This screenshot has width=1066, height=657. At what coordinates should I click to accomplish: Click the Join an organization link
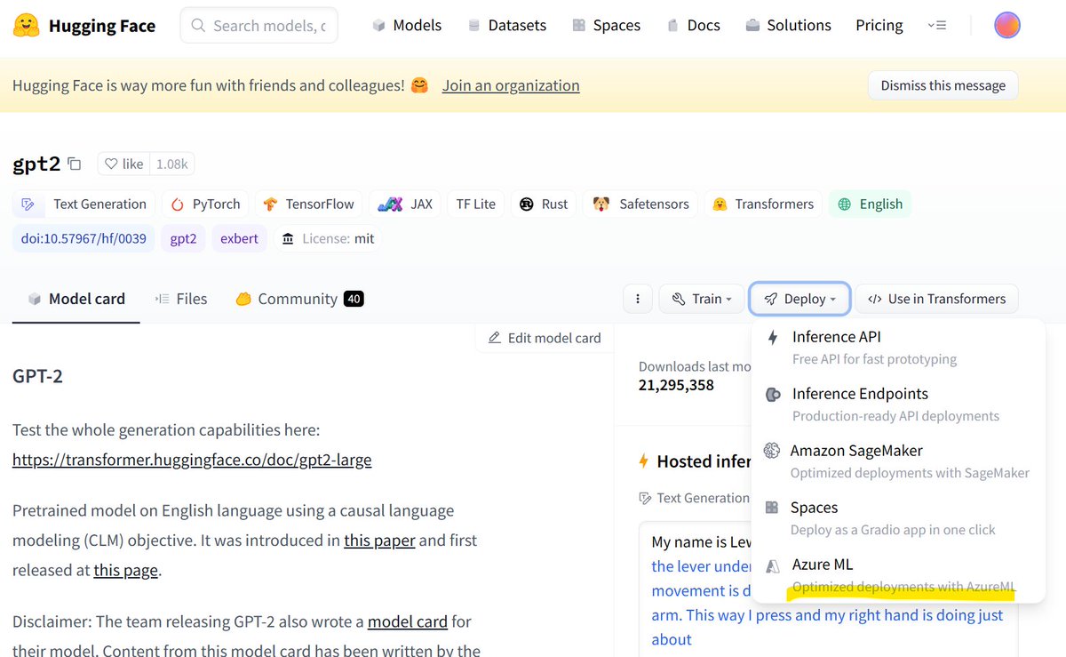click(511, 85)
